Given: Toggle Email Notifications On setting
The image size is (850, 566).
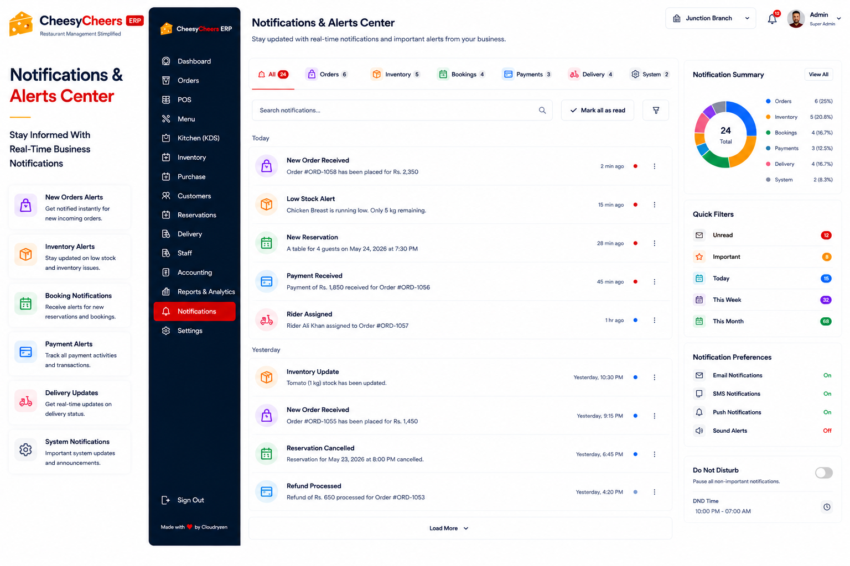Looking at the screenshot, I should click(x=827, y=375).
